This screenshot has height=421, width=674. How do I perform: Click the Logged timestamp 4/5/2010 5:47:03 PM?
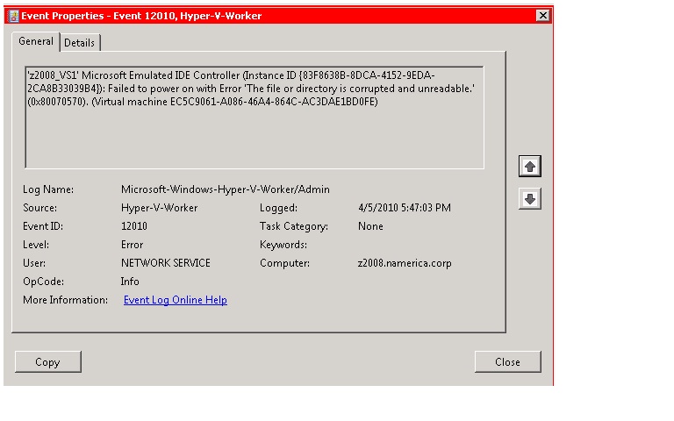point(405,208)
